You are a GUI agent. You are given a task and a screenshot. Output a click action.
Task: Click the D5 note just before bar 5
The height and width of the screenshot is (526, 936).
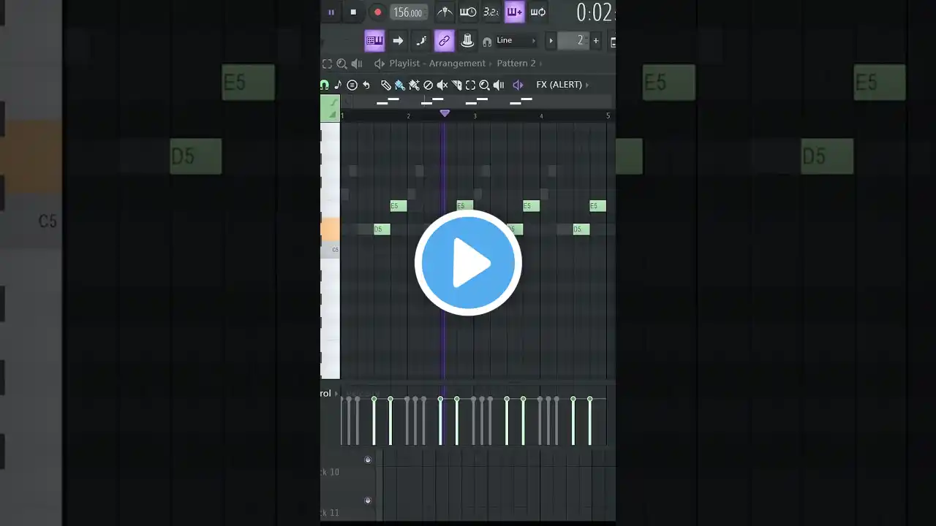coord(581,229)
